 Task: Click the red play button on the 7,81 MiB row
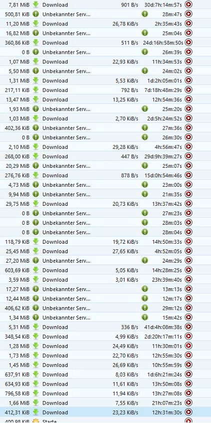click(x=188, y=4)
